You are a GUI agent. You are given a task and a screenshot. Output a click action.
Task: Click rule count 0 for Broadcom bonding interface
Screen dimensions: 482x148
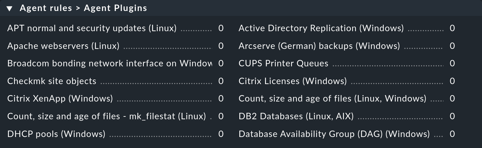221,63
